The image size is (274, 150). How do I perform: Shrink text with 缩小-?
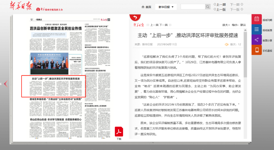pyautogui.click(x=235, y=25)
